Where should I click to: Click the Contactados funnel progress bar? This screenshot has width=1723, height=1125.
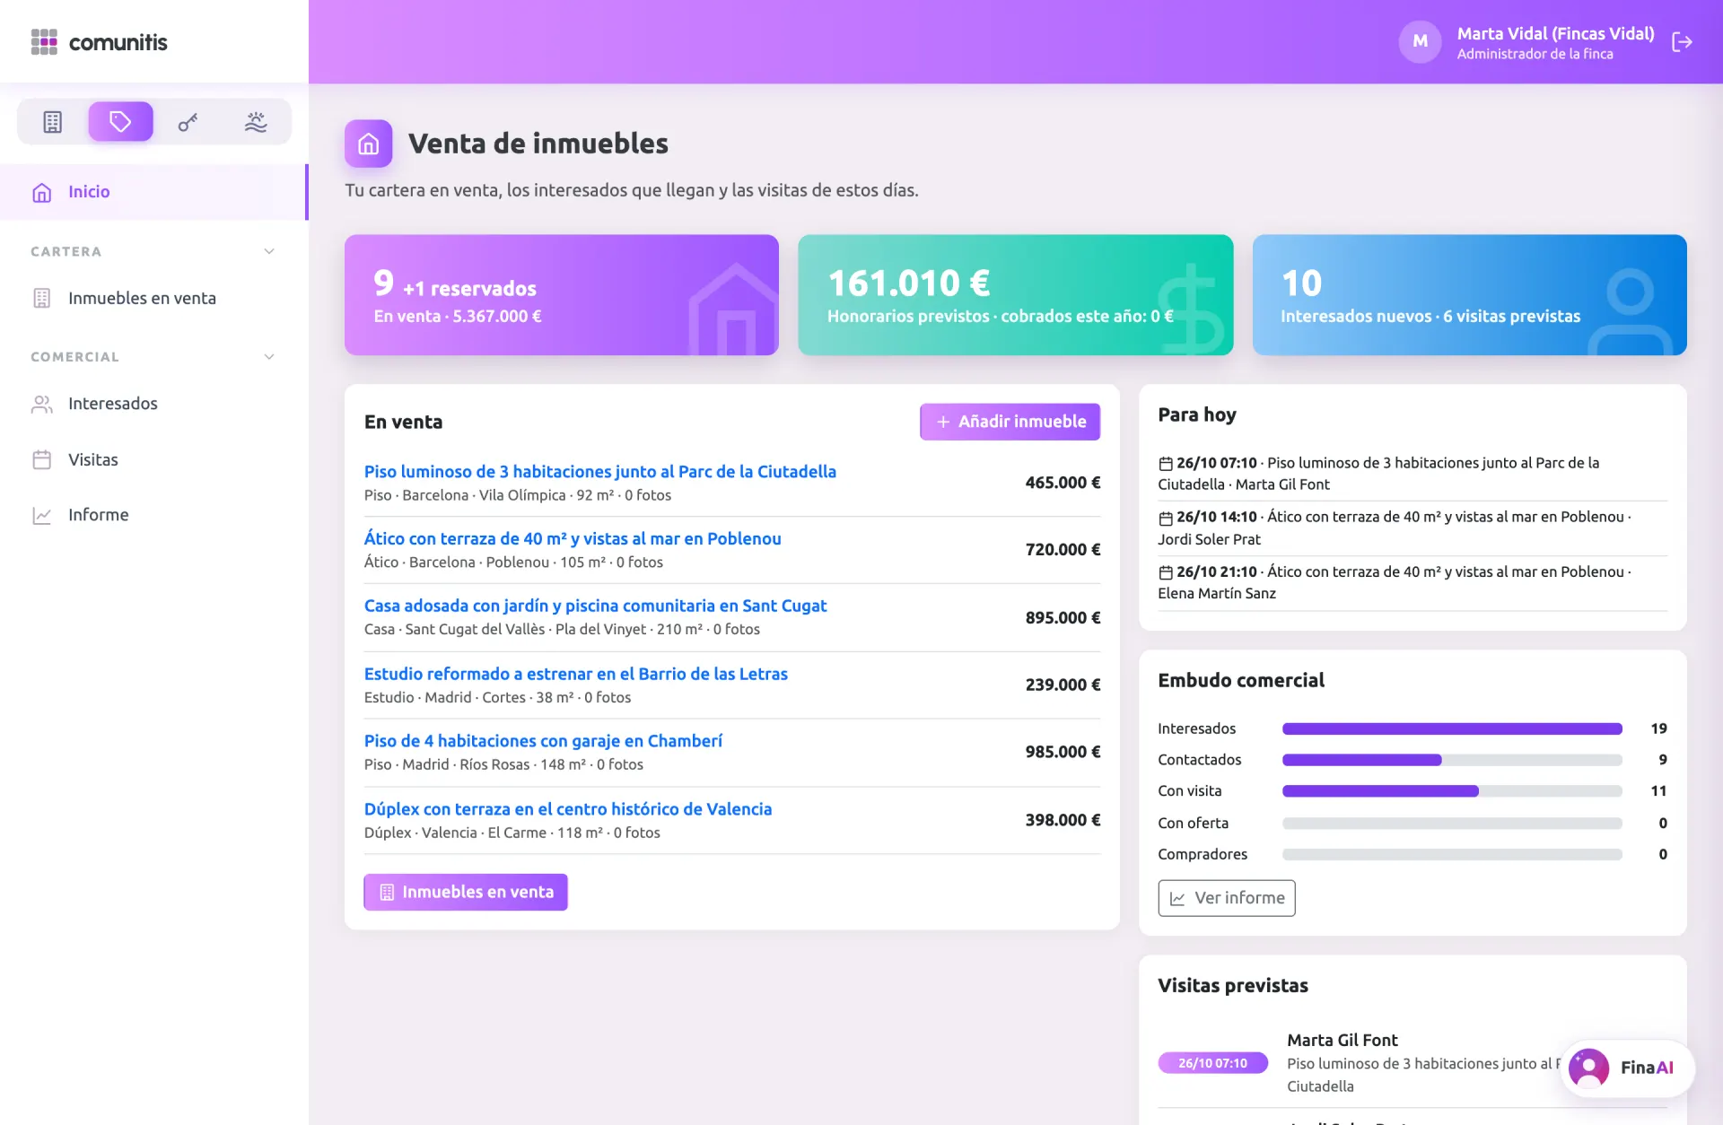pos(1451,761)
